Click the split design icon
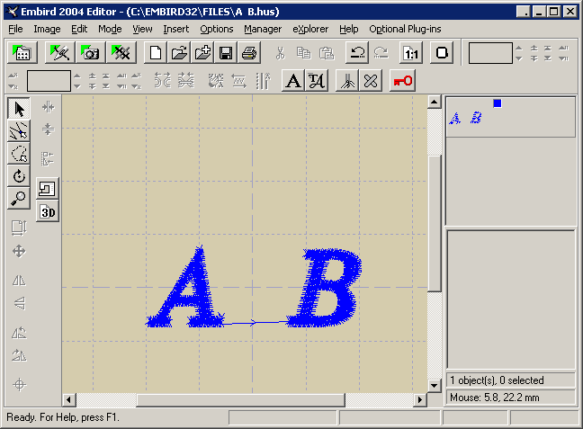The width and height of the screenshot is (583, 429). pyautogui.click(x=347, y=81)
